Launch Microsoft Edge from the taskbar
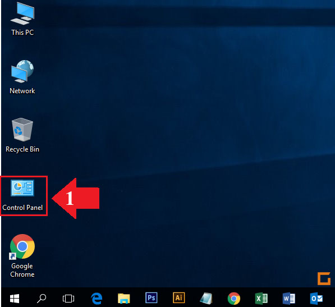This screenshot has height=307, width=335. (97, 298)
